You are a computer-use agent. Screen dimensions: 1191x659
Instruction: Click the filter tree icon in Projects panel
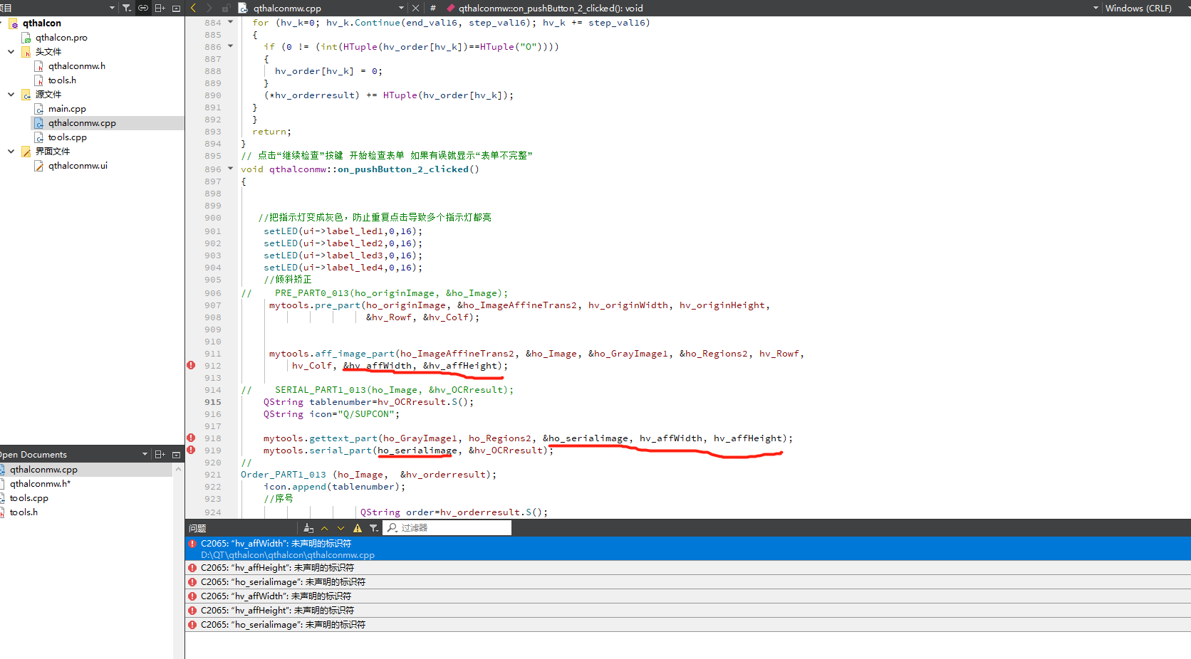click(126, 8)
